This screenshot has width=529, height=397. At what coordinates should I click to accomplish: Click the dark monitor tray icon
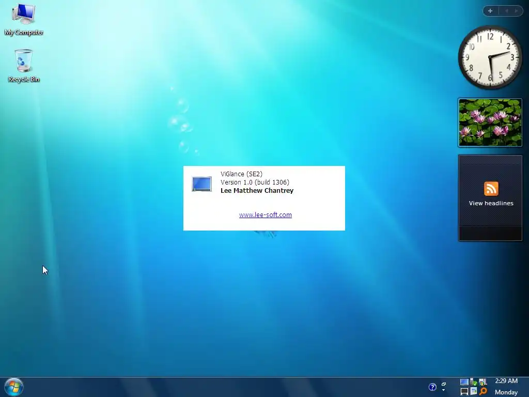[x=464, y=392]
